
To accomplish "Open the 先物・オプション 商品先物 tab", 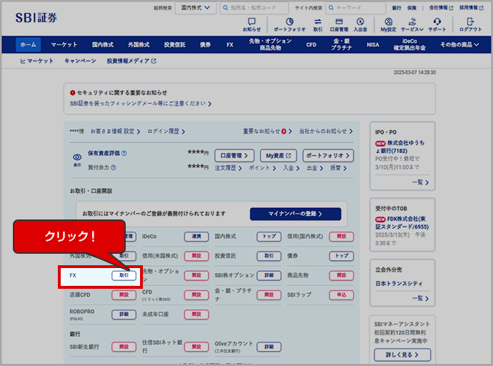I will [x=270, y=44].
